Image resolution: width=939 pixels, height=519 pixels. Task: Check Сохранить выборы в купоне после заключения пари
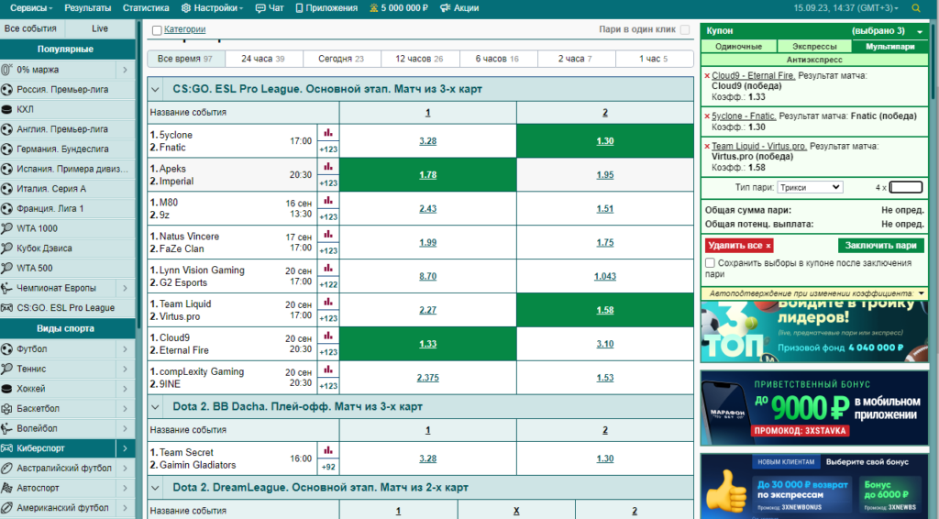(x=711, y=263)
